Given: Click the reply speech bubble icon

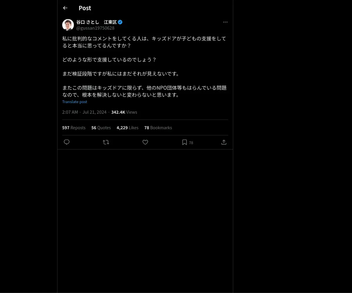Looking at the screenshot, I should [x=67, y=142].
